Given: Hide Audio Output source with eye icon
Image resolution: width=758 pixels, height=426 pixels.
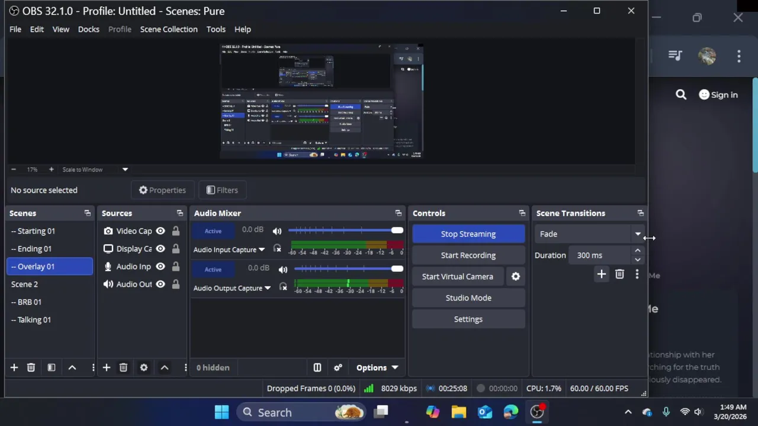Looking at the screenshot, I should (160, 284).
